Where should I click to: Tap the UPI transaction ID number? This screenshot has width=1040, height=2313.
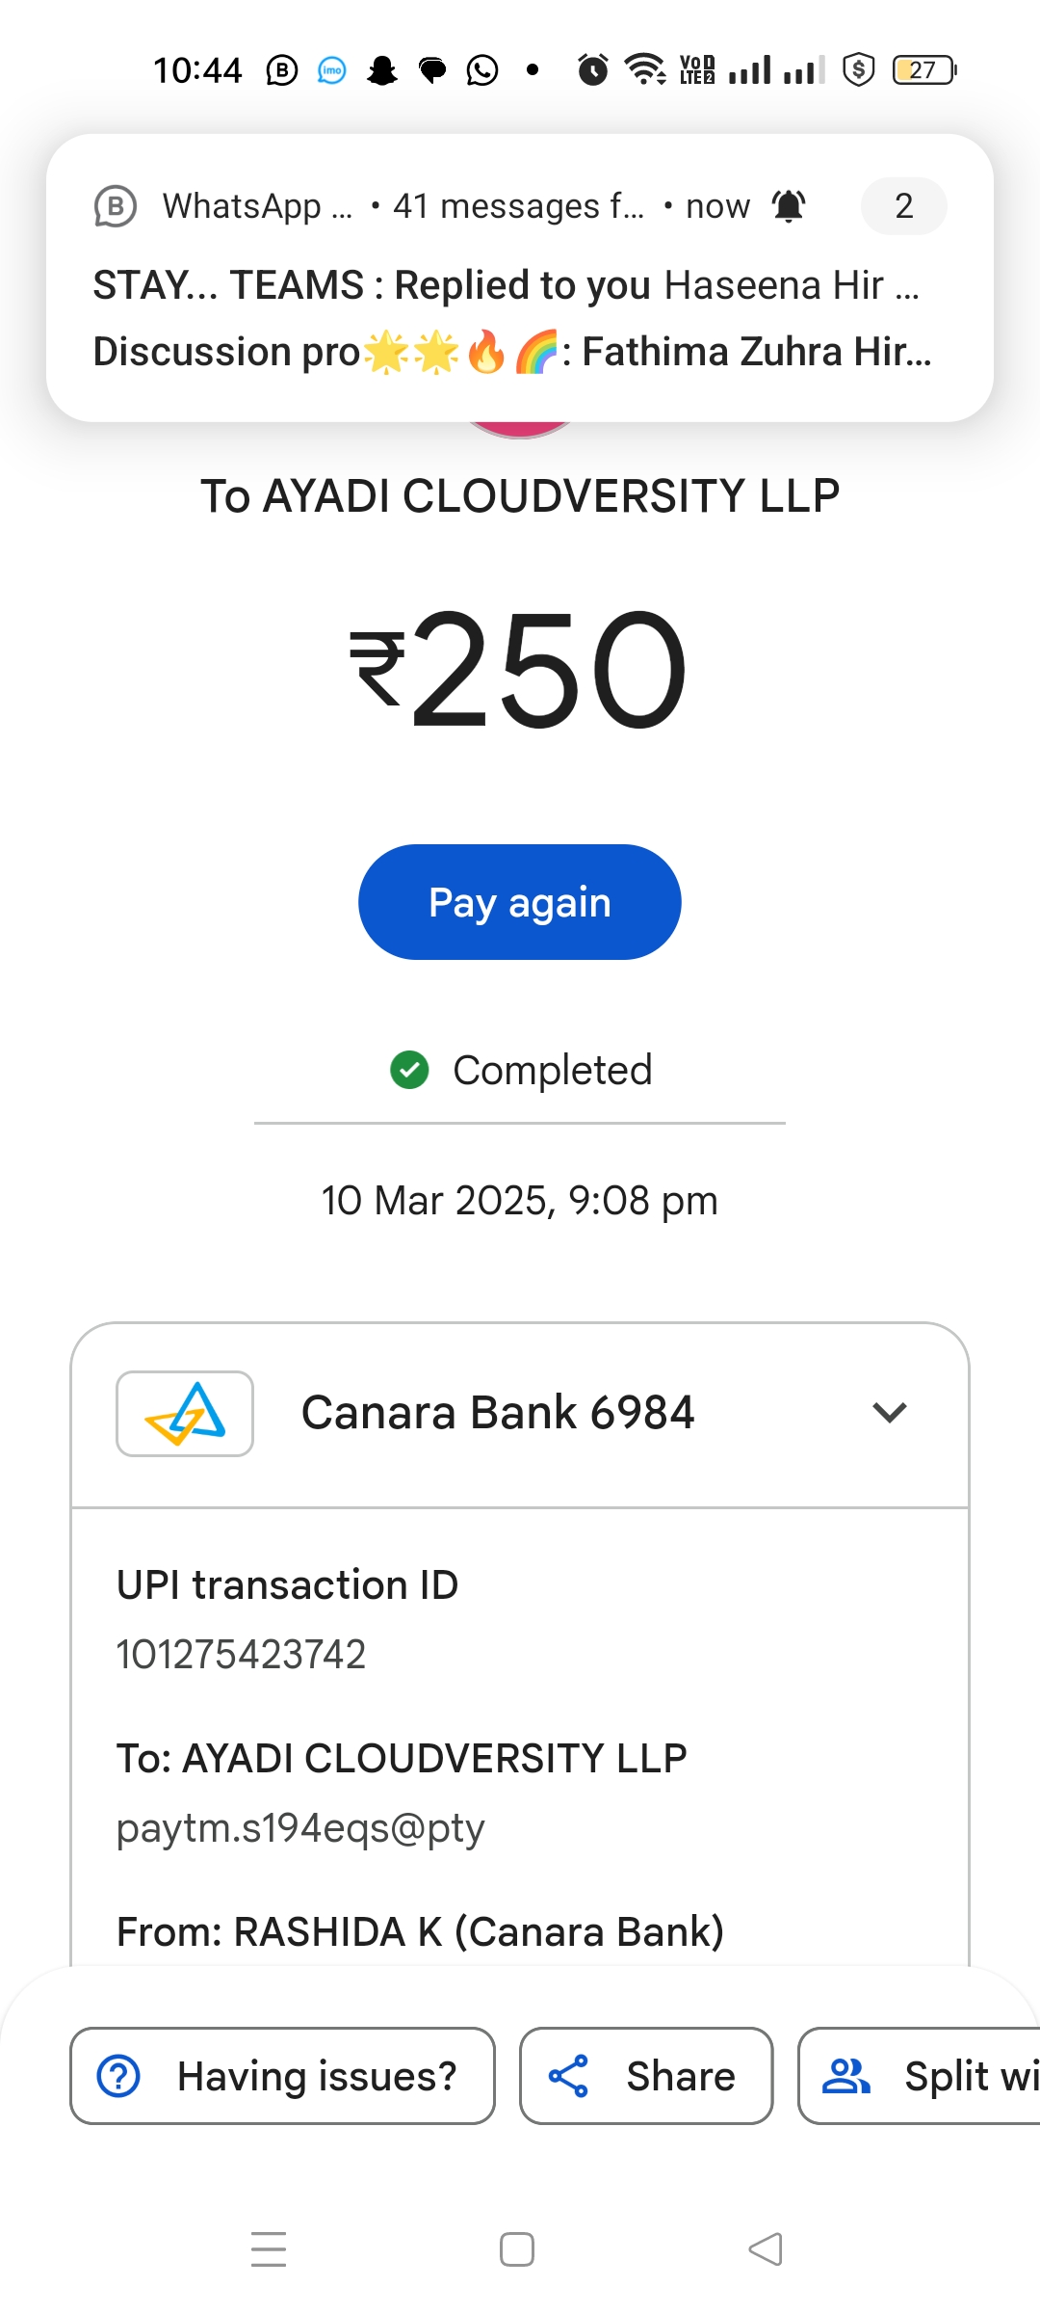click(241, 1655)
